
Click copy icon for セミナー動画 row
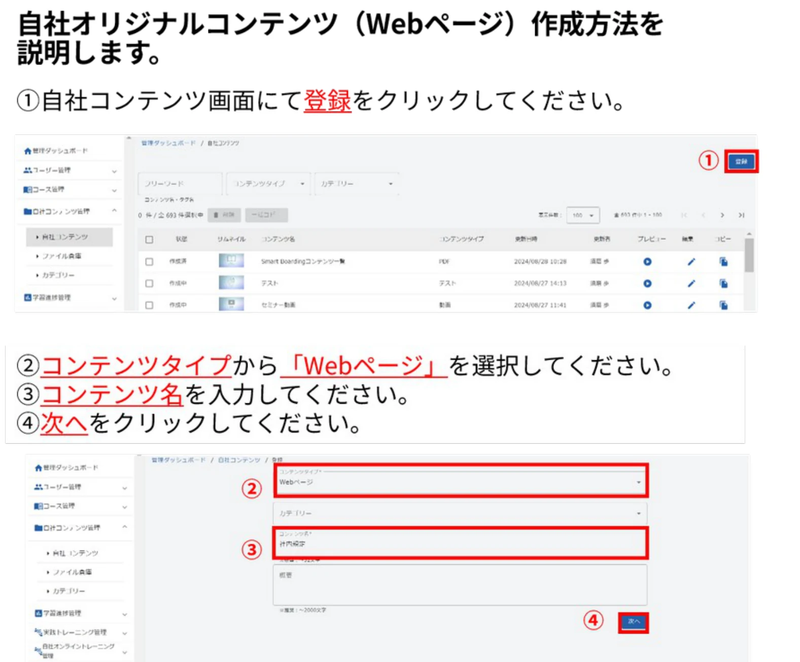[x=723, y=305]
